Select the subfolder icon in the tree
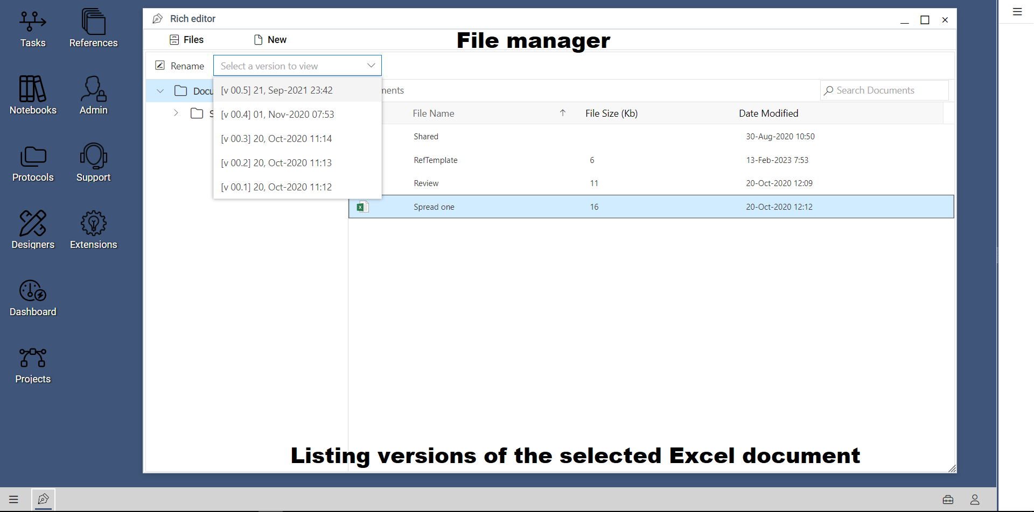The width and height of the screenshot is (1034, 512). coord(197,113)
